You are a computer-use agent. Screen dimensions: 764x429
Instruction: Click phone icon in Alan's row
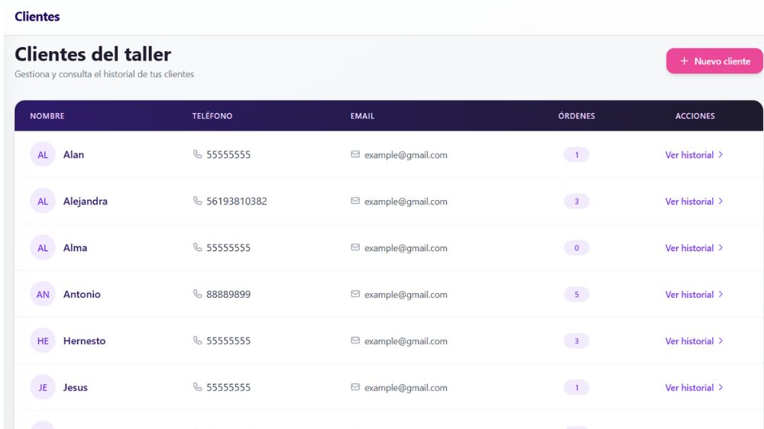coord(197,154)
